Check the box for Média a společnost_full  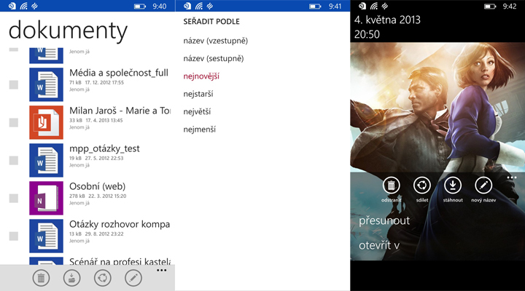tap(13, 84)
